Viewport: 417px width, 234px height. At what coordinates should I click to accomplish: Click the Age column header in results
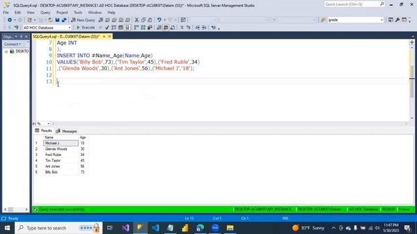click(83, 137)
